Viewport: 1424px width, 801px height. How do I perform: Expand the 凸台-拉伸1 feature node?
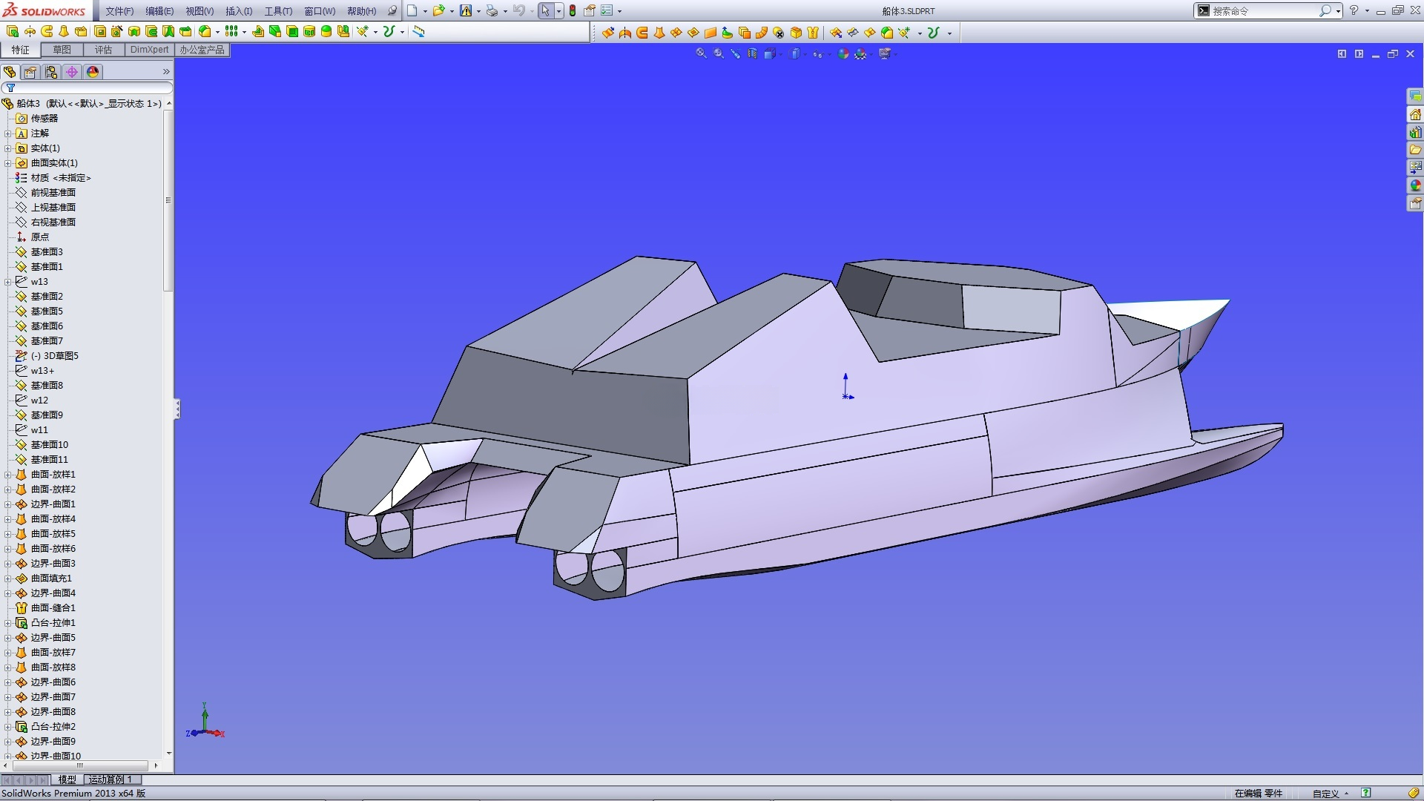point(7,623)
